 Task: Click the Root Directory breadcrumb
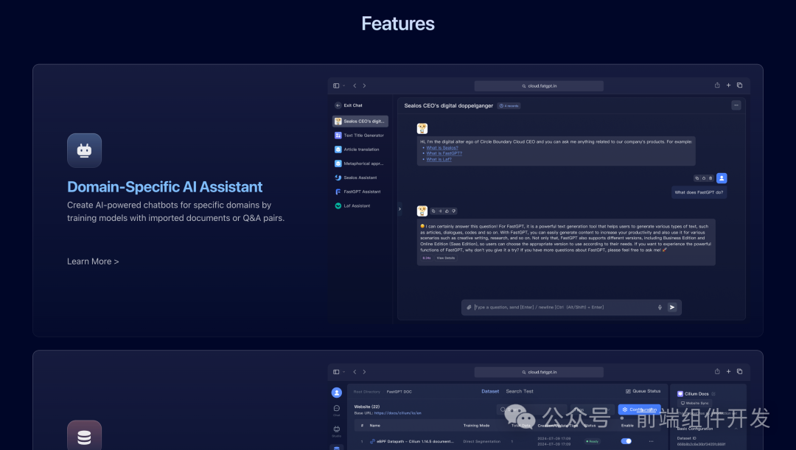tap(366, 392)
